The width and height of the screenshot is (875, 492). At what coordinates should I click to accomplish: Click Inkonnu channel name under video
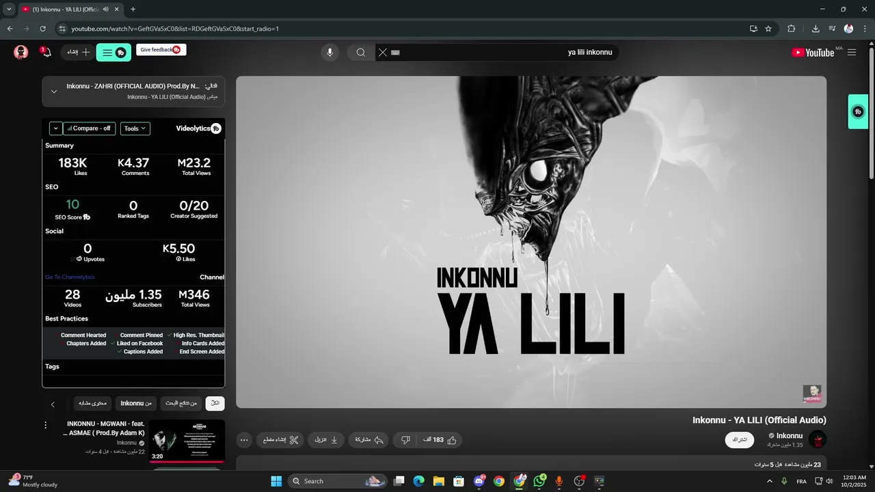790,436
